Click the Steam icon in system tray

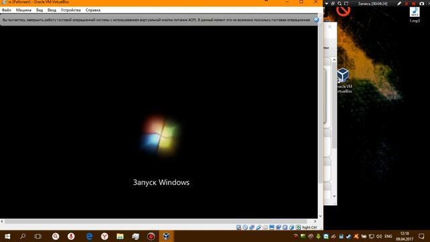click(x=348, y=236)
